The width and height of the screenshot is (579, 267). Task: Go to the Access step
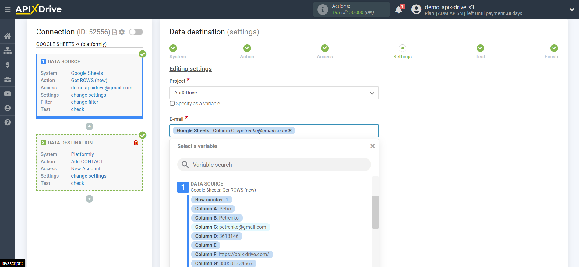(325, 48)
